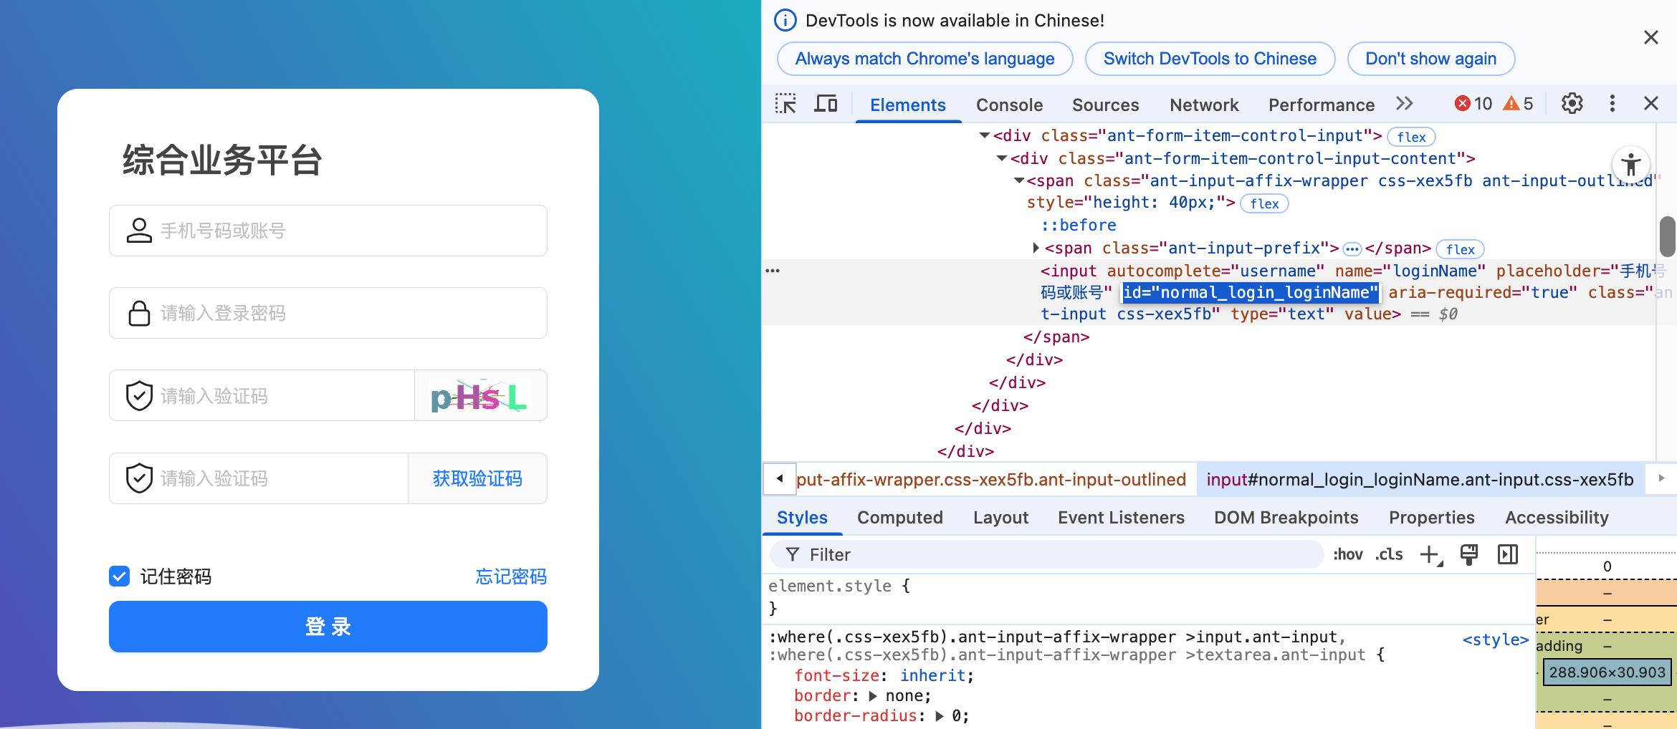The image size is (1677, 729).
Task: Expand the border-radius shorthand property triangle
Action: 940,716
